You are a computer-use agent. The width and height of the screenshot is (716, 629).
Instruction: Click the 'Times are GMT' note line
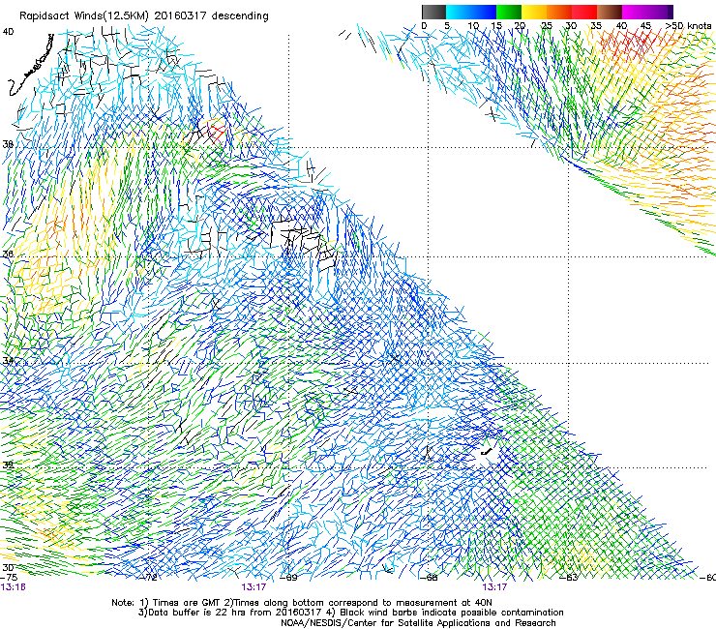pos(302,603)
